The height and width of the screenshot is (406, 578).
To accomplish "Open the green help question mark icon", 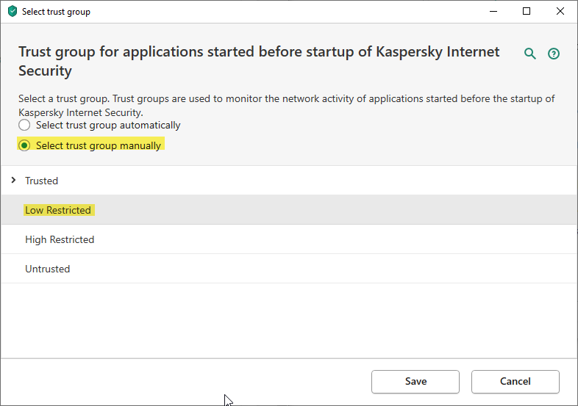I will (x=554, y=54).
